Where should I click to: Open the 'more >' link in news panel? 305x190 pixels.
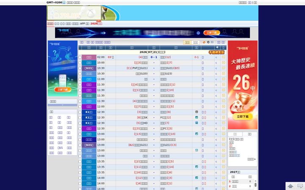pyautogui.click(x=252, y=159)
